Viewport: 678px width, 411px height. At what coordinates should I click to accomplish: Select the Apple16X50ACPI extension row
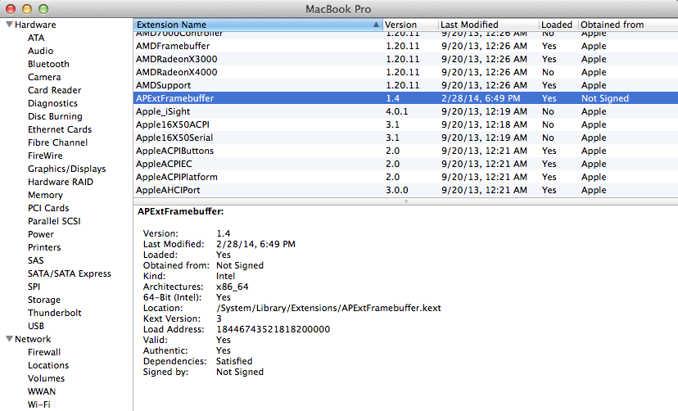click(x=405, y=124)
